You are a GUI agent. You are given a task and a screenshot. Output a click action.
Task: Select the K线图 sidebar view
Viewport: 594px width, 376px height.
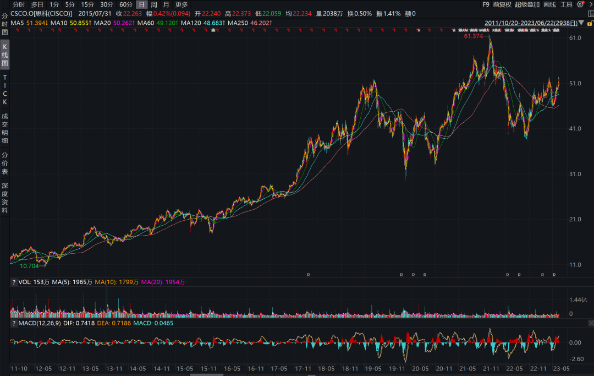tap(4, 55)
